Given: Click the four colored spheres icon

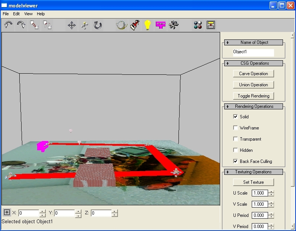Looking at the screenshot, I should point(198,25).
